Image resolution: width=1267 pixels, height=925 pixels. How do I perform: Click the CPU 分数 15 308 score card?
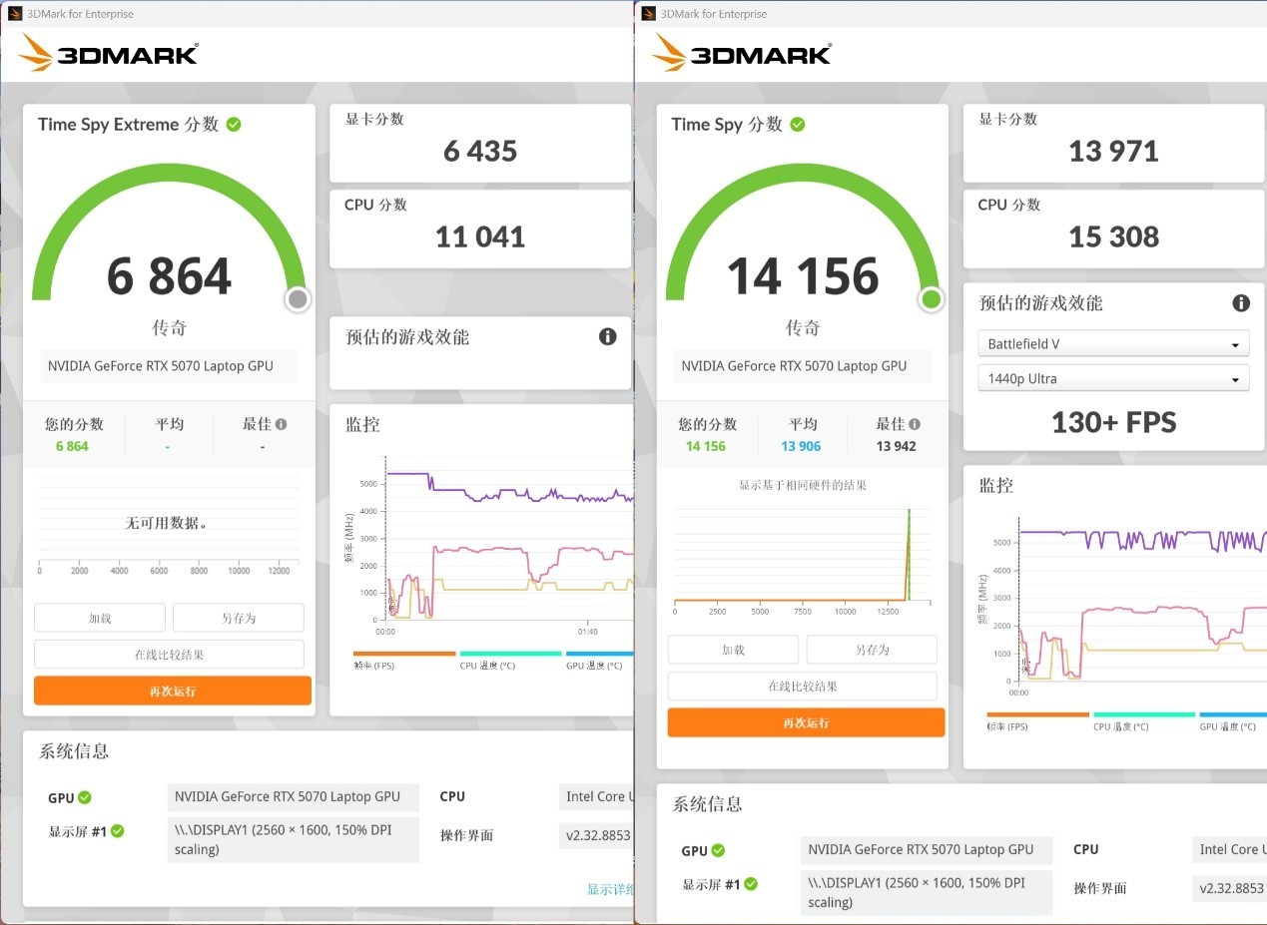(x=1113, y=229)
